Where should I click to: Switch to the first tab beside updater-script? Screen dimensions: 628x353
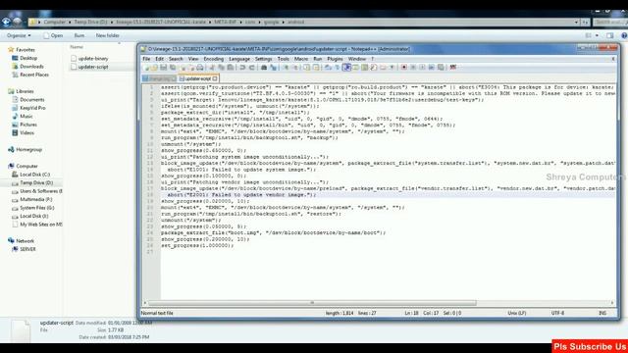click(159, 78)
